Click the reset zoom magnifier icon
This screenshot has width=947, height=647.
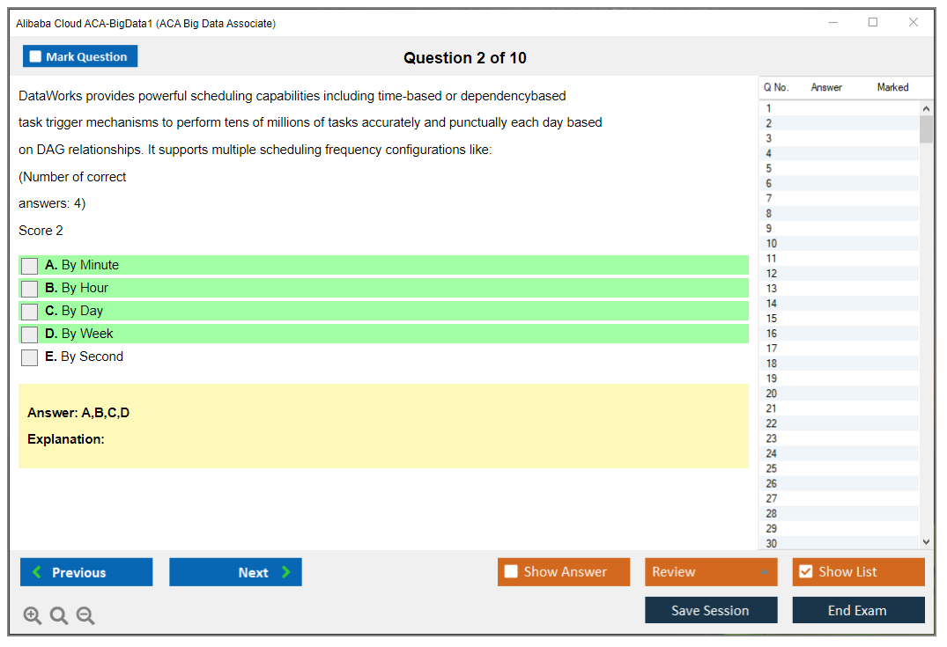[59, 616]
